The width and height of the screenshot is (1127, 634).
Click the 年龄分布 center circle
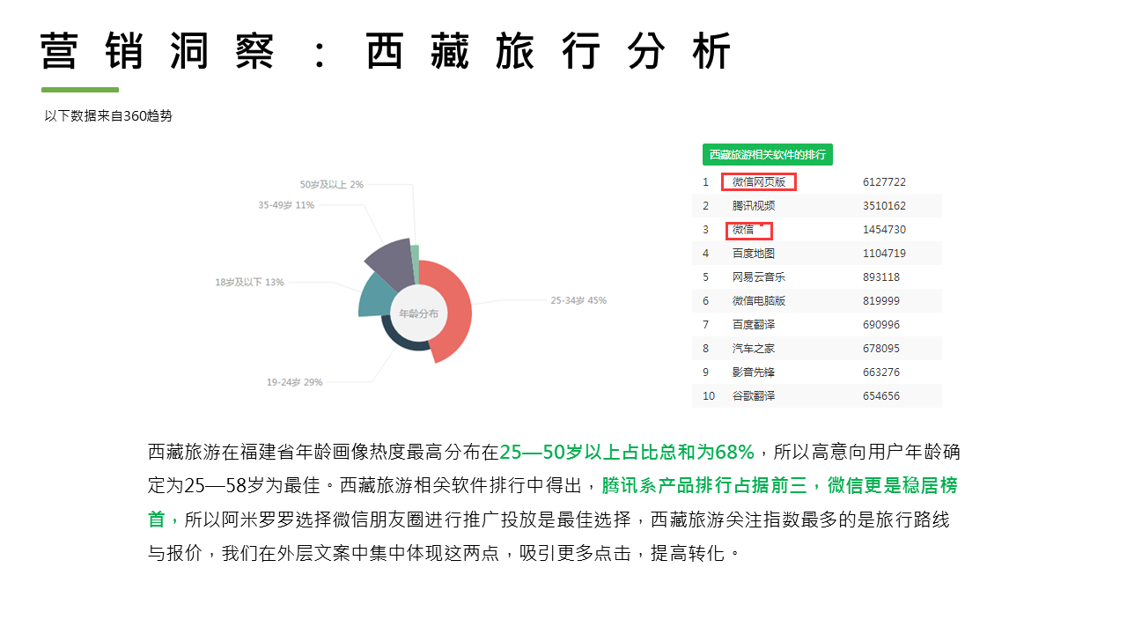(x=417, y=313)
